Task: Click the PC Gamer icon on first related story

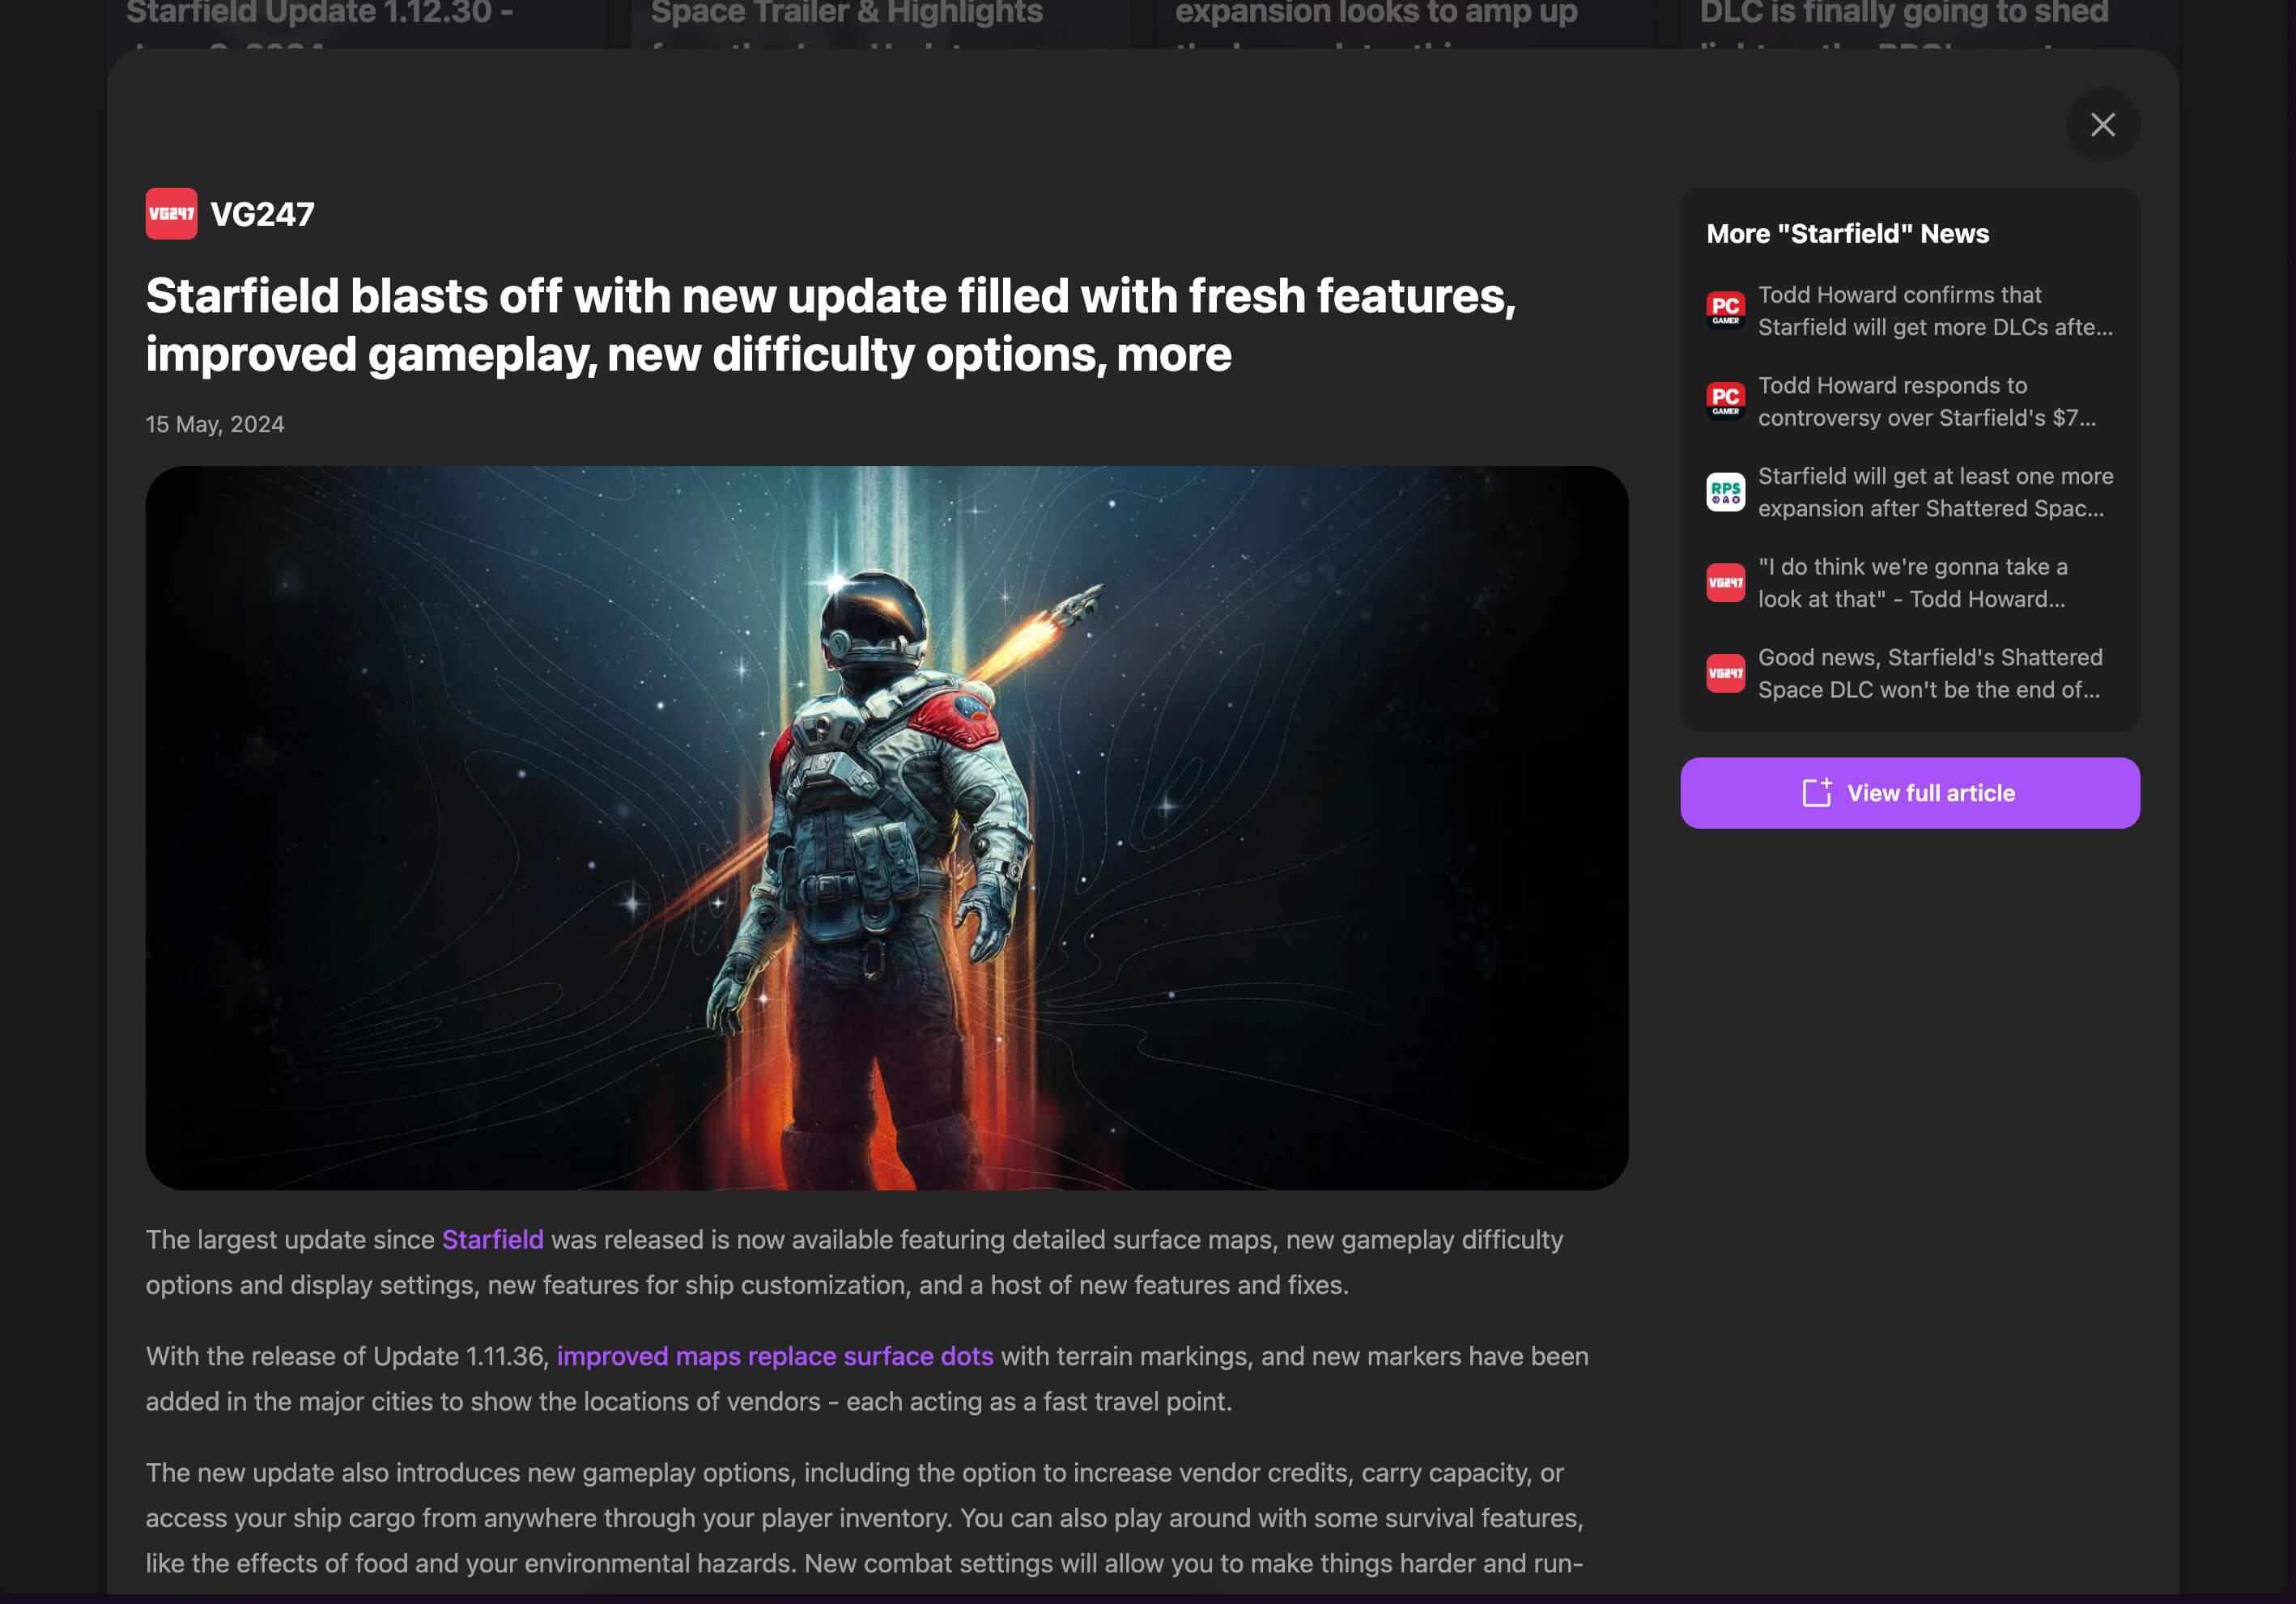Action: [1725, 310]
